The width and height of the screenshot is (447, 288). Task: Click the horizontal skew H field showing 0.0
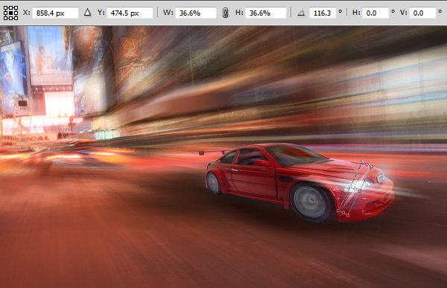tap(375, 13)
